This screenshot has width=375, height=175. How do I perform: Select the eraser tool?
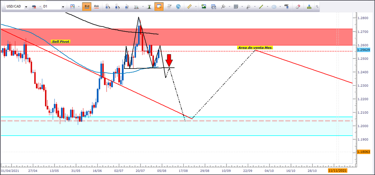point(298,6)
